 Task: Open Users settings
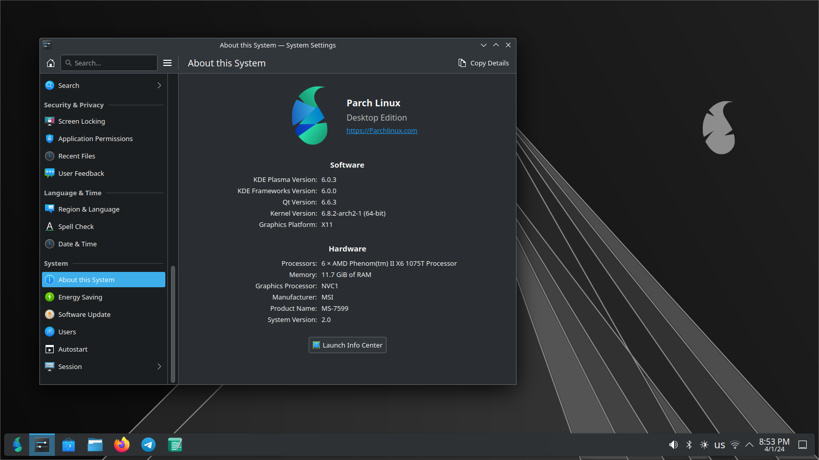[103, 332]
